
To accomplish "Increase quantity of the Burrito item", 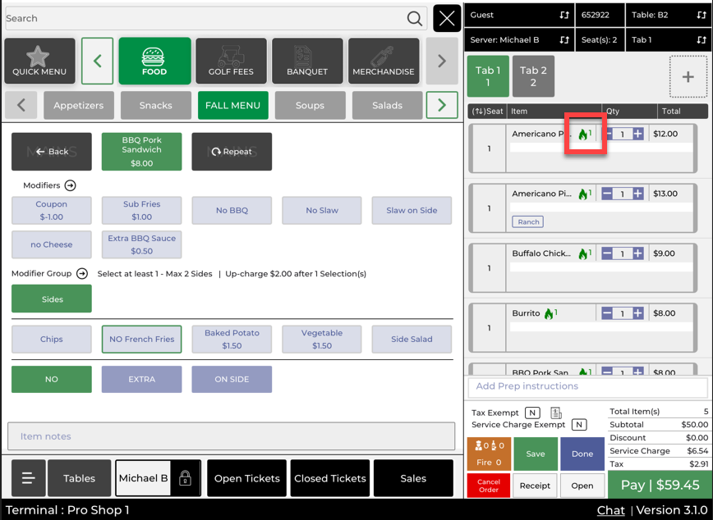I will (x=637, y=313).
